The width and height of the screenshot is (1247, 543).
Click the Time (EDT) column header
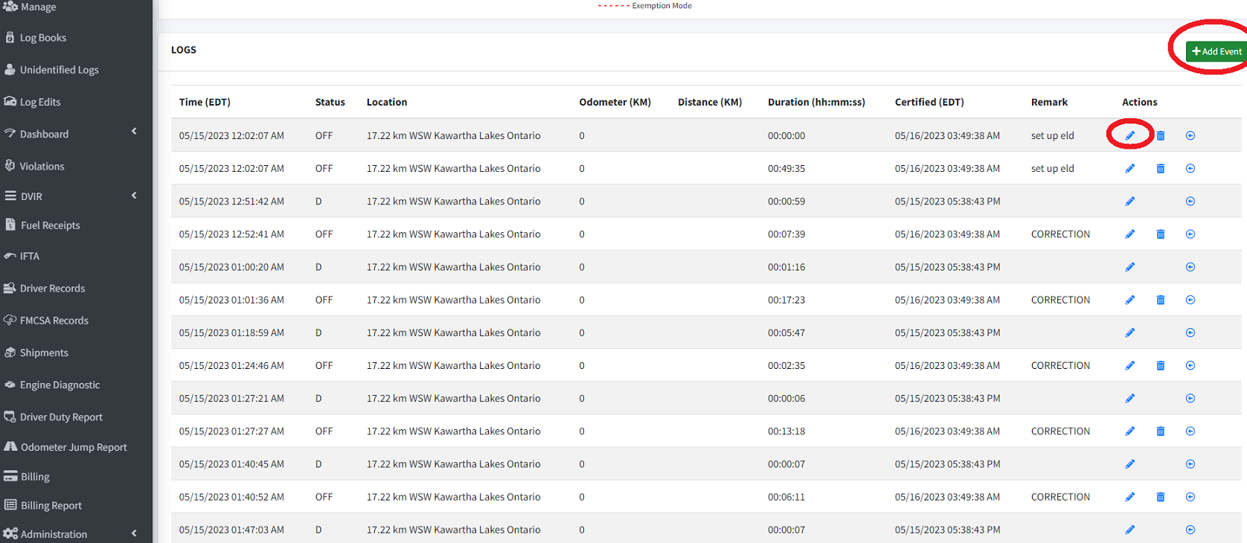click(205, 102)
